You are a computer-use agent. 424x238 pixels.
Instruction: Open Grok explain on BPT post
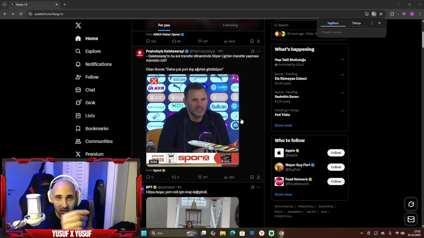pyautogui.click(x=253, y=187)
